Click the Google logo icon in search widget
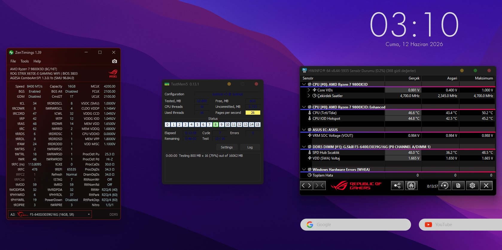This screenshot has height=250, width=502. pos(310,225)
